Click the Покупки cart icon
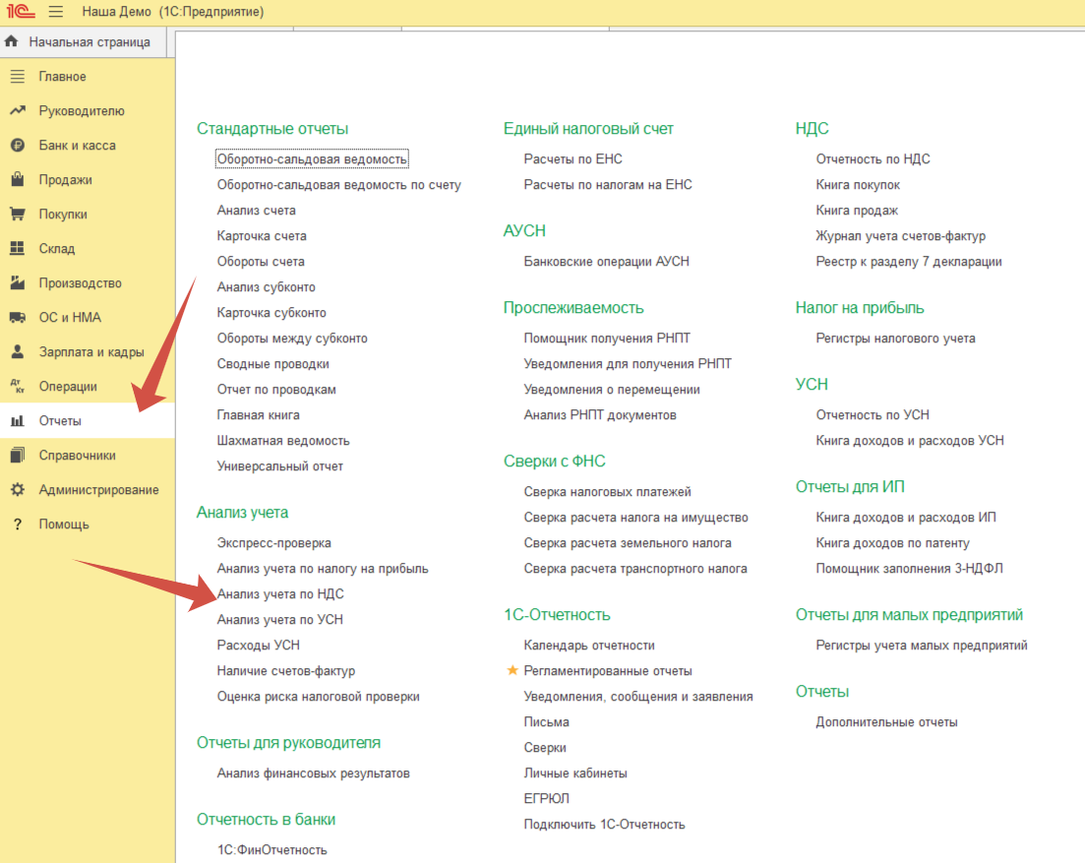This screenshot has width=1085, height=863. coord(17,215)
